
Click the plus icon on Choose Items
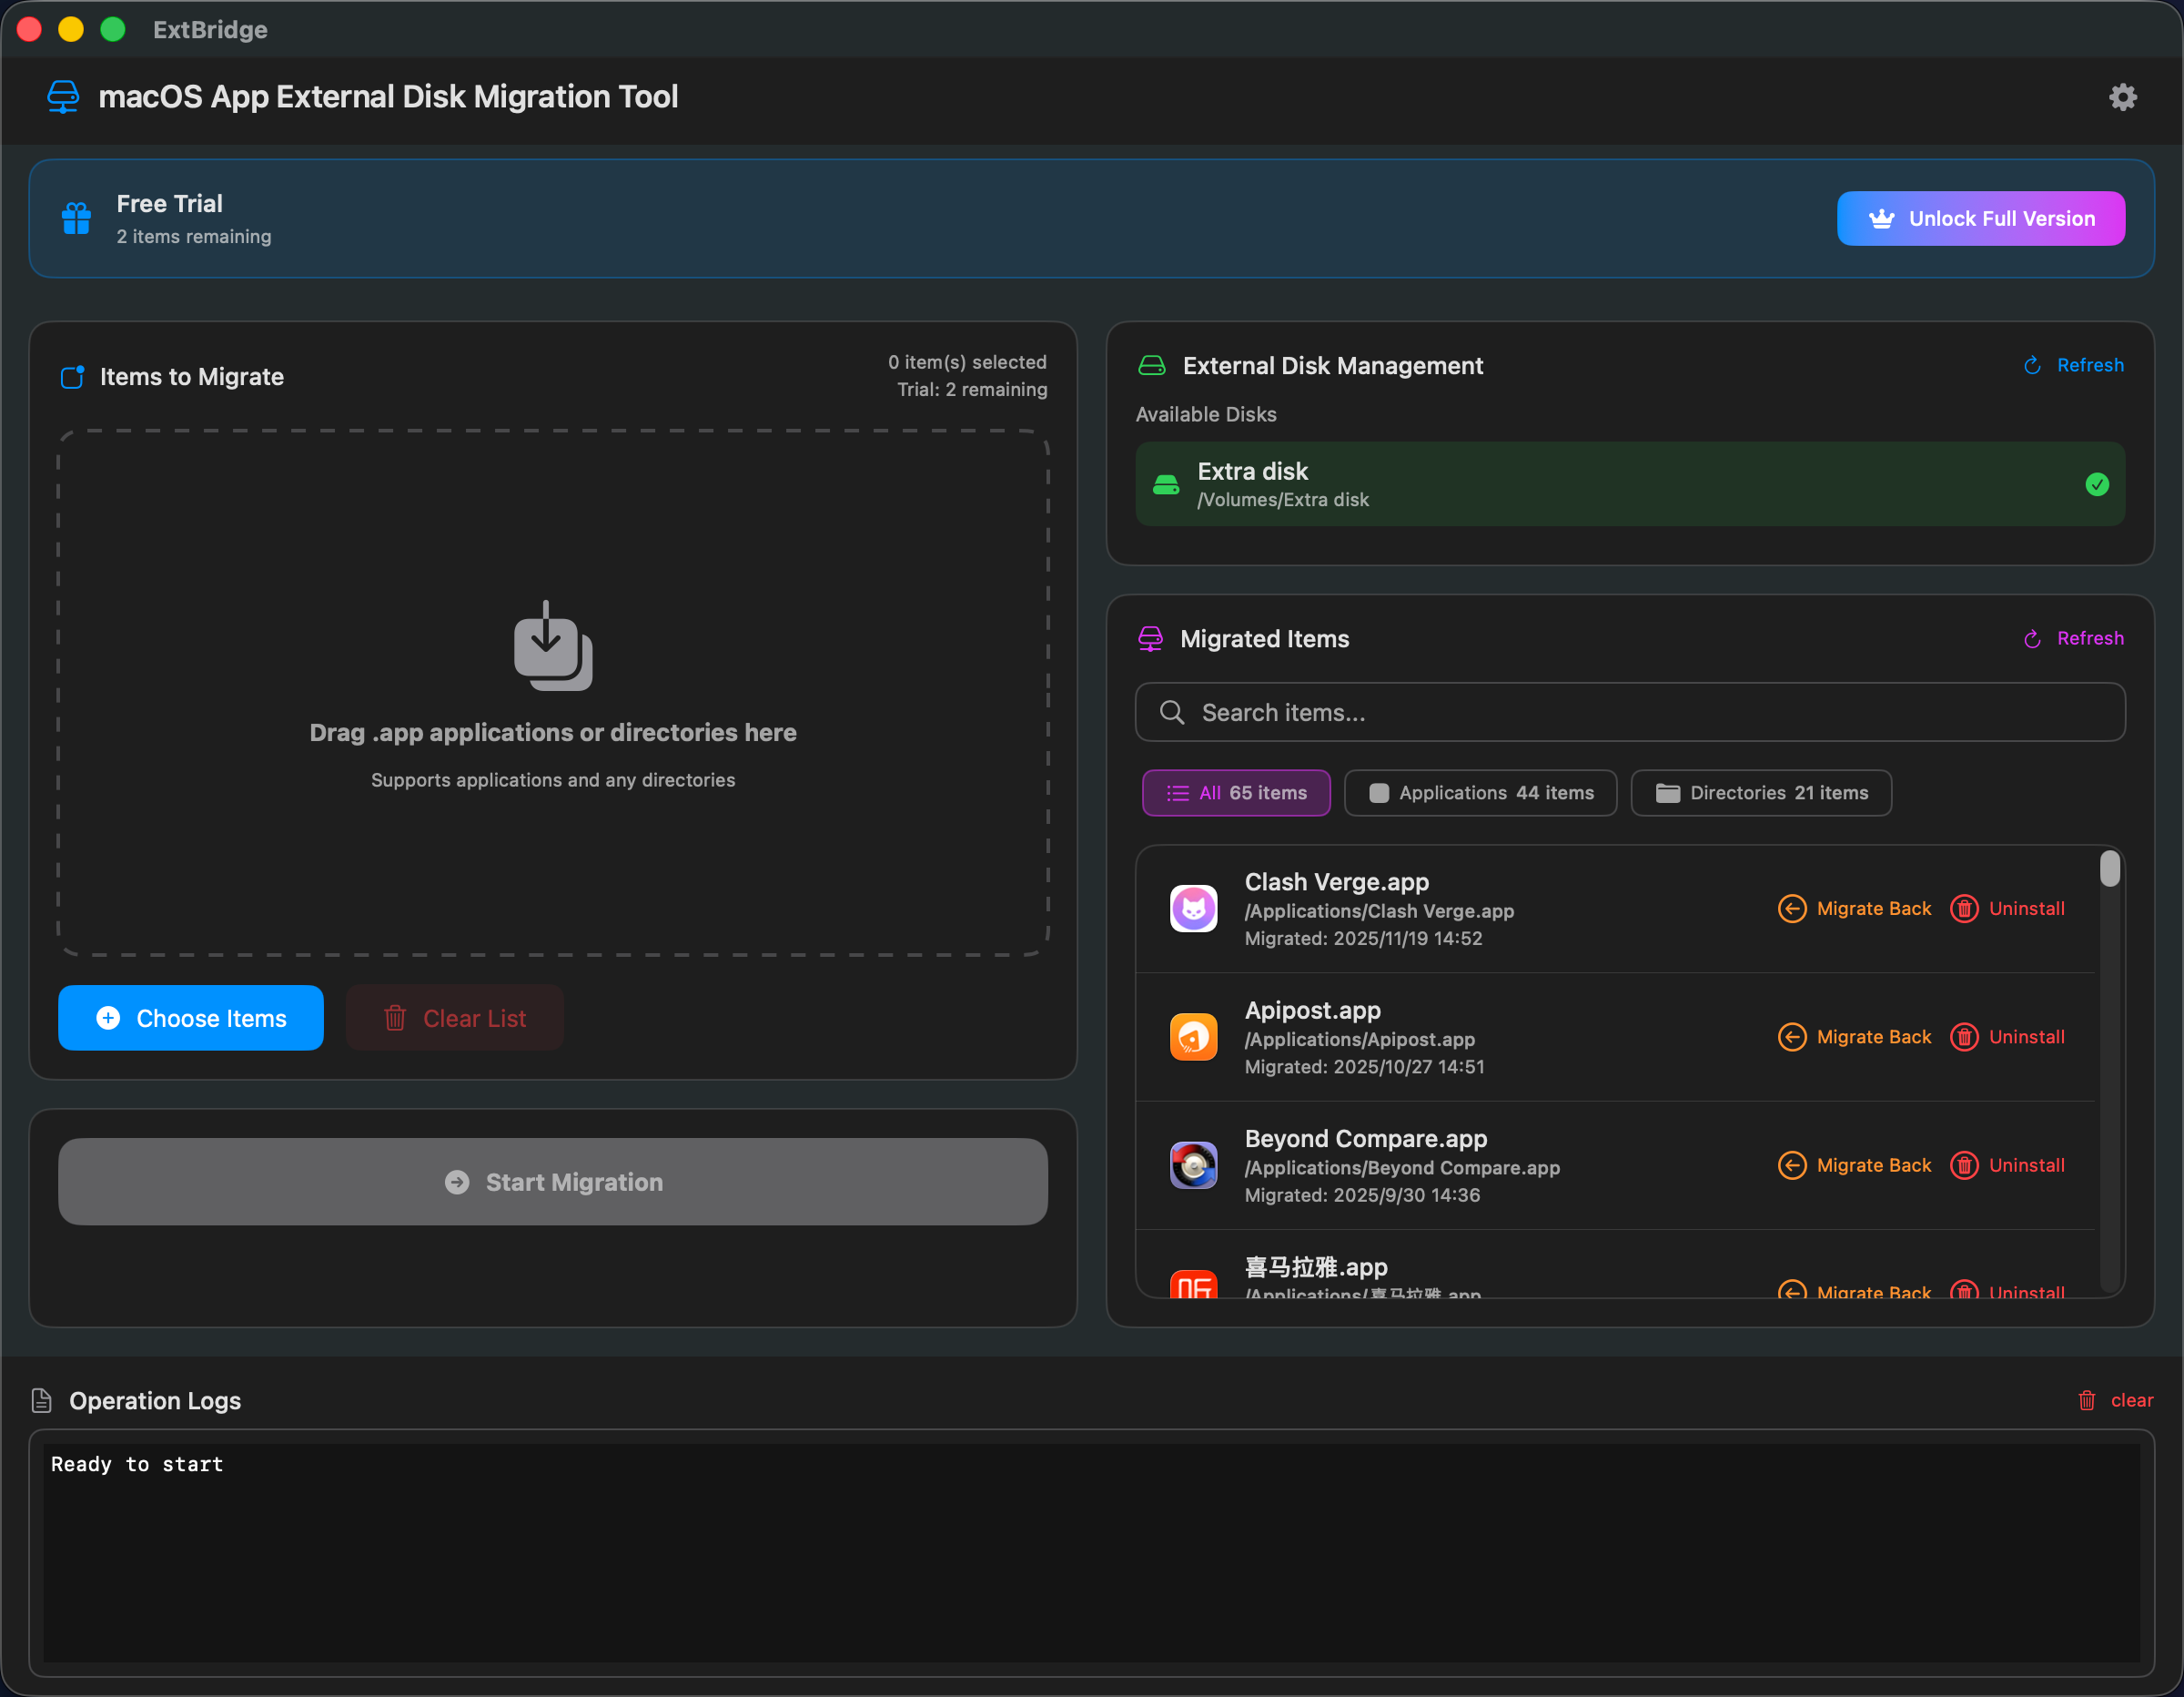click(108, 1018)
